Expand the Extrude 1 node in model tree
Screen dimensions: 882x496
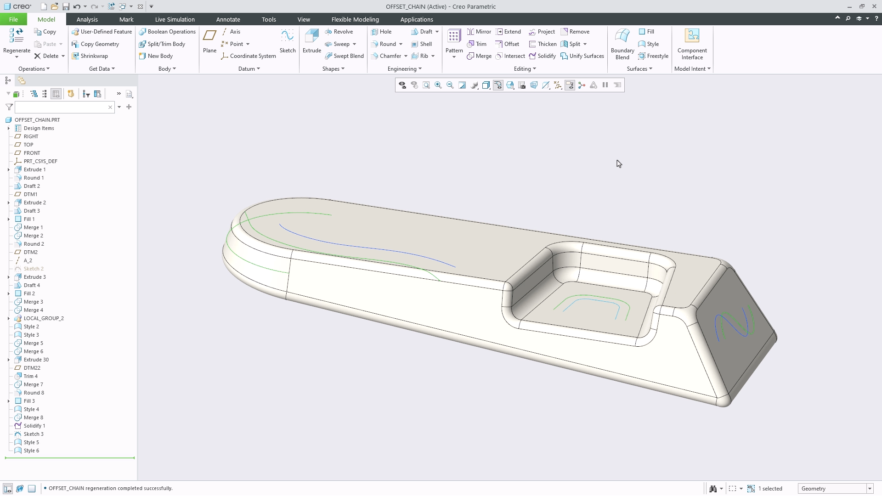(x=8, y=169)
